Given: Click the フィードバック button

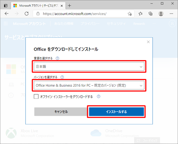Looking at the screenshot, I should 147,140.
